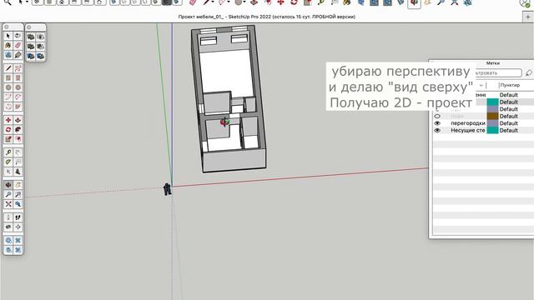Click the highlighted Orbit tool in left toolbar
534x300 pixels.
[8, 185]
